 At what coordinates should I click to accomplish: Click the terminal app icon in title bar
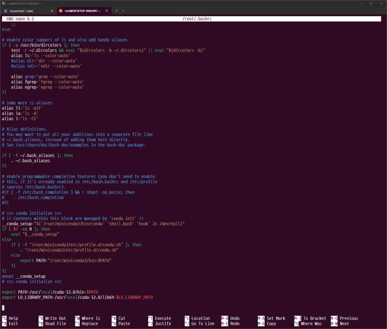[3, 3]
